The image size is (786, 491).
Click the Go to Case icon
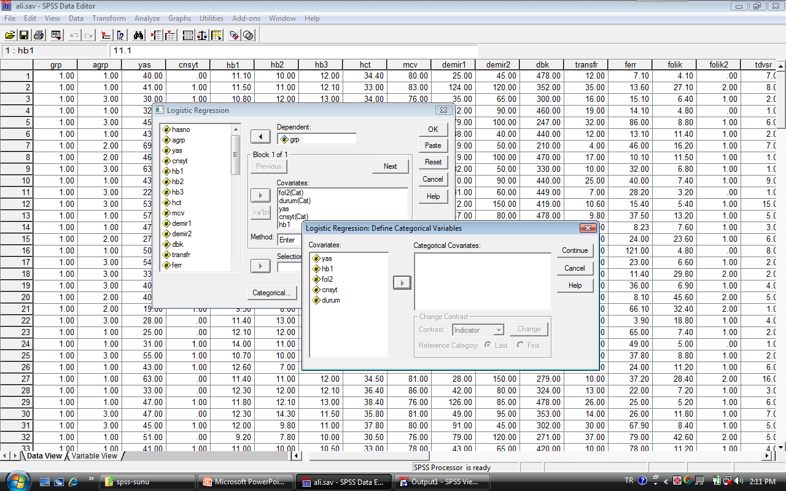pyautogui.click(x=106, y=35)
